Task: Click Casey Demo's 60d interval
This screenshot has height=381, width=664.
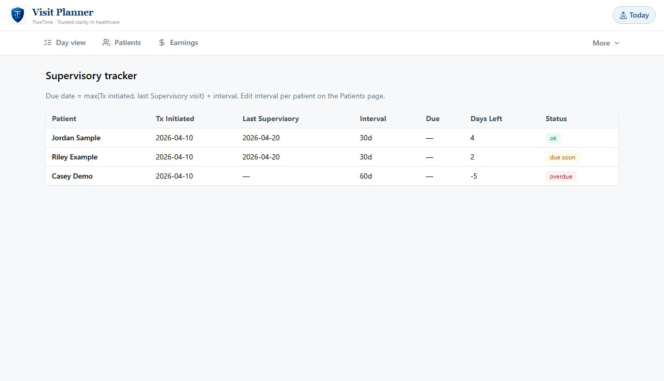Action: (366, 176)
